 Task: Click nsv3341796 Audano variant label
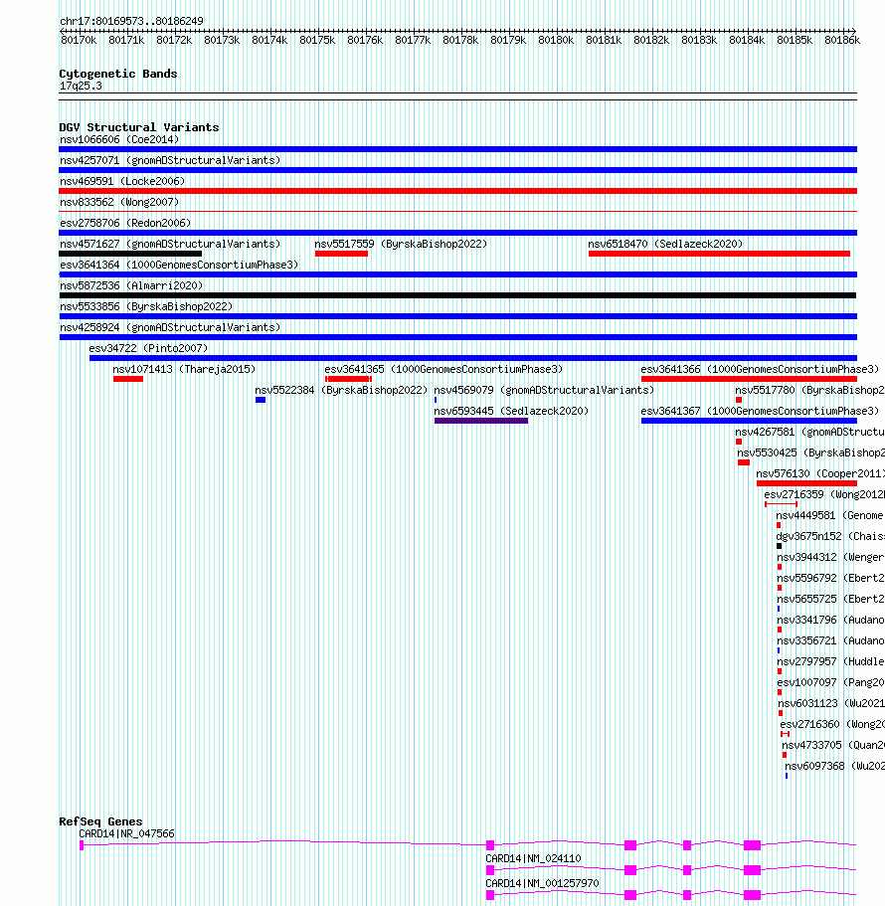(830, 620)
